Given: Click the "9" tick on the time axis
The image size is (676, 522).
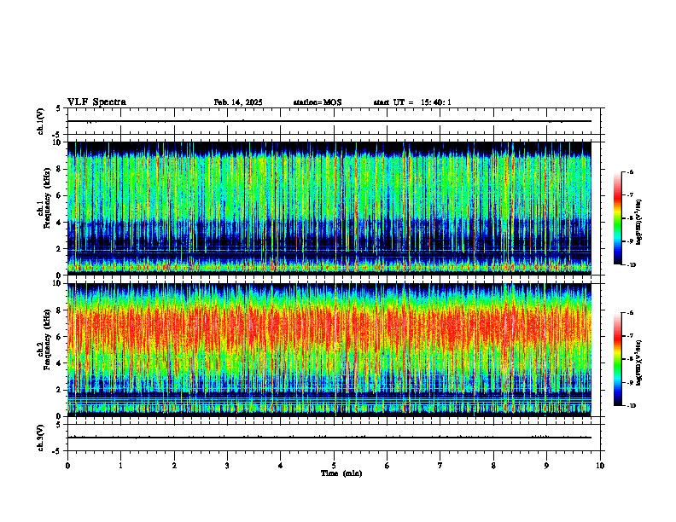Looking at the screenshot, I should coord(546,466).
